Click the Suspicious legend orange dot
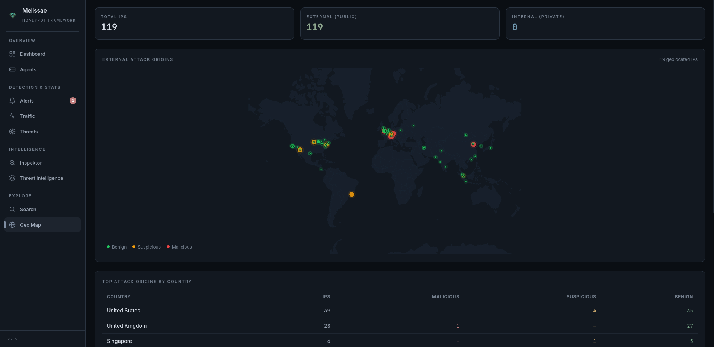Image resolution: width=714 pixels, height=347 pixels. coord(134,247)
